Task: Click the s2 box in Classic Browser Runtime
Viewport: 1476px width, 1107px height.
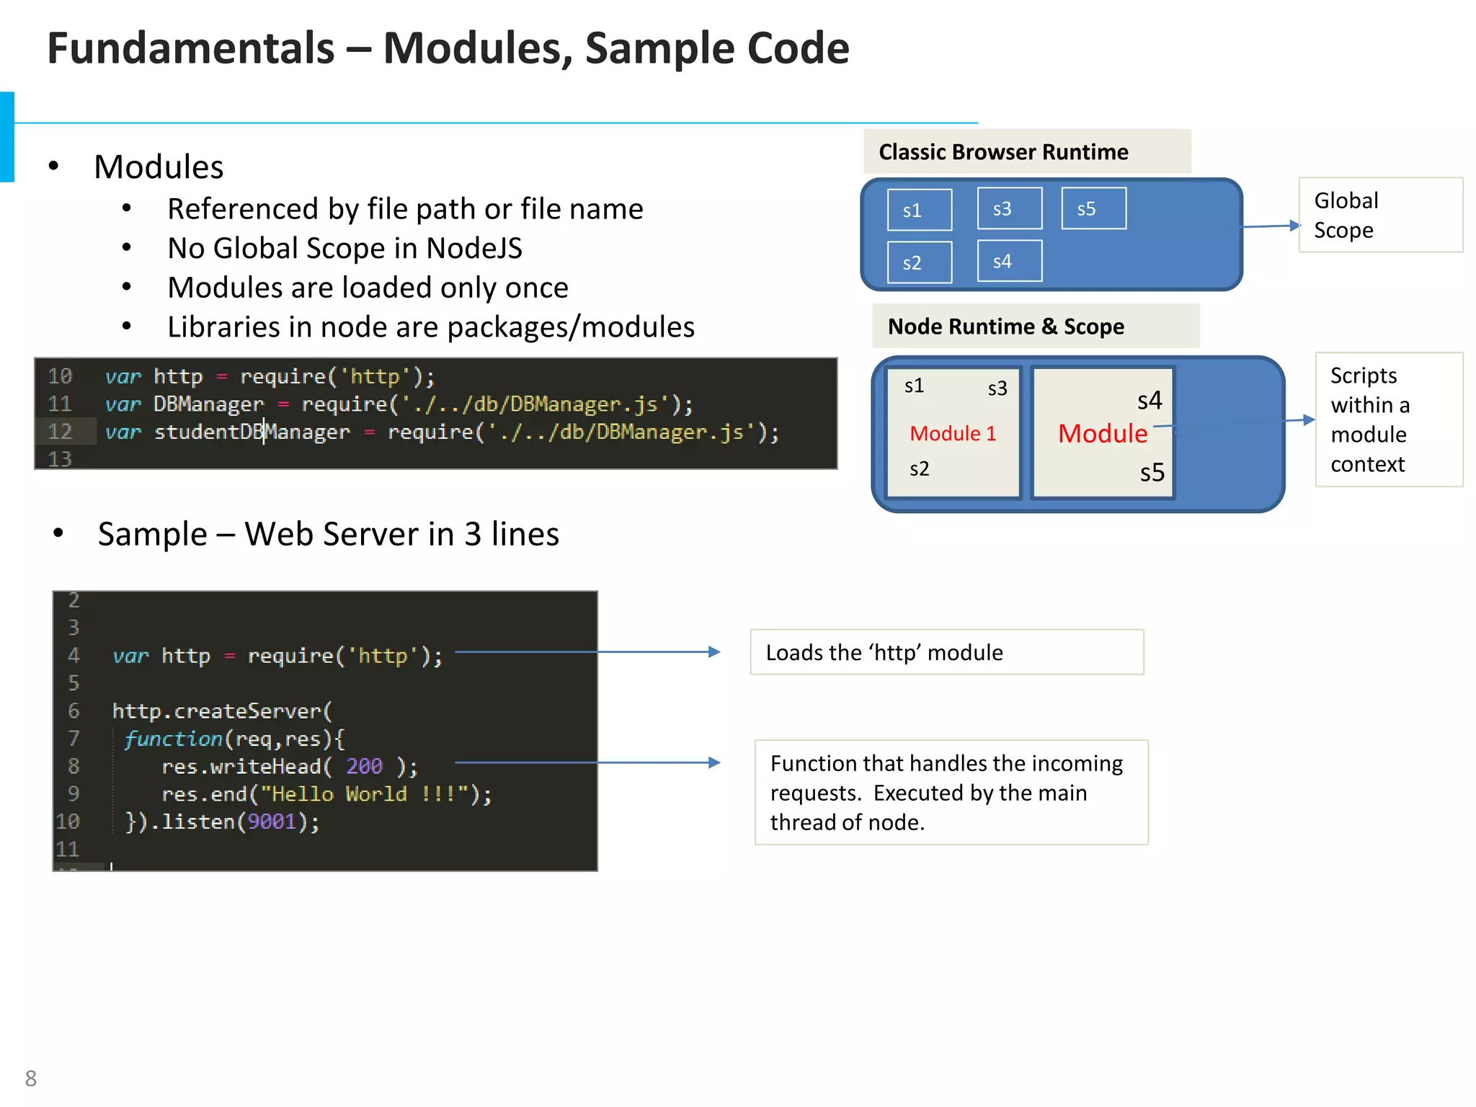Action: 919,262
